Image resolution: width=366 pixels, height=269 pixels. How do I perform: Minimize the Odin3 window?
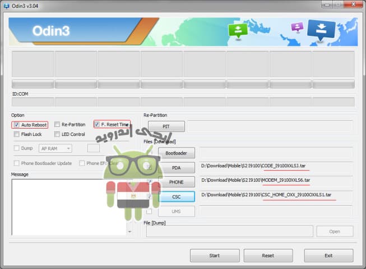(x=327, y=4)
